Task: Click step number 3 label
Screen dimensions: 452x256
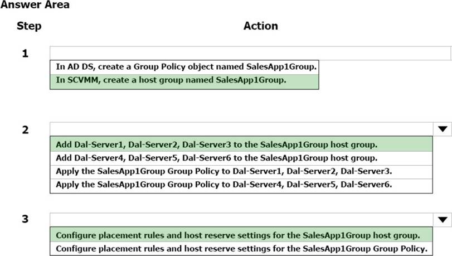Action: coord(25,219)
